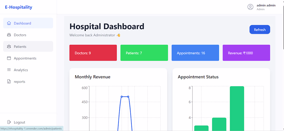Click the 450 axis label in Monthly Revenue
The image size is (284, 131).
pyautogui.click(x=85, y=102)
